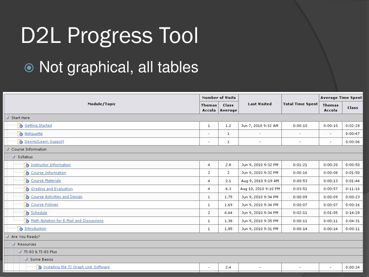Click the class time value 0:14:28
This screenshot has width=369, height=277.
352,213
